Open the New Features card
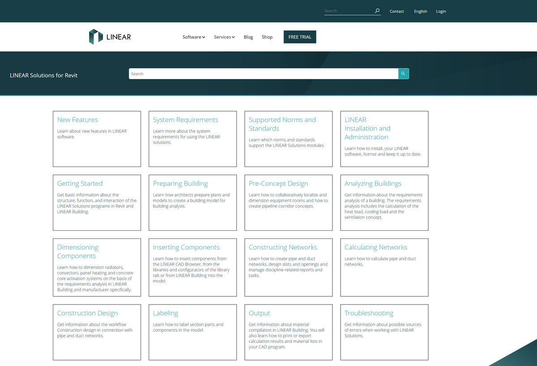The height and width of the screenshot is (366, 537). 97,139
